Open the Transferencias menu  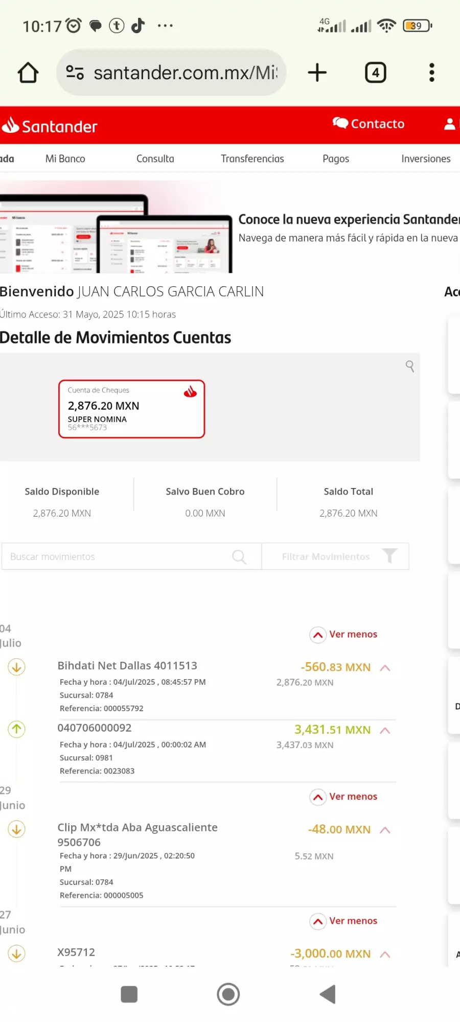click(252, 158)
